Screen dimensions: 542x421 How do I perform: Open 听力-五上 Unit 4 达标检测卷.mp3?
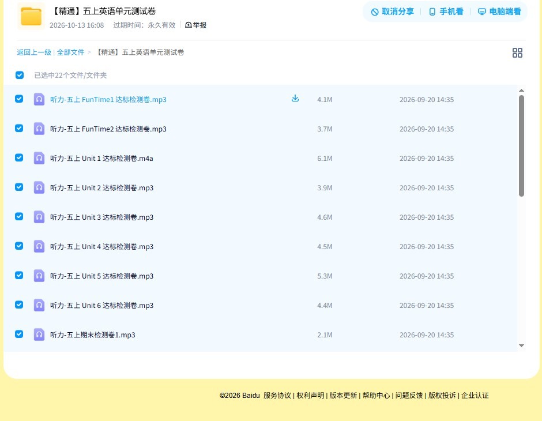(x=101, y=246)
